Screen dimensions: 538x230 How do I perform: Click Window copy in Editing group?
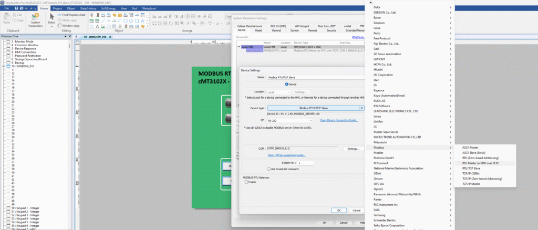coord(69,25)
